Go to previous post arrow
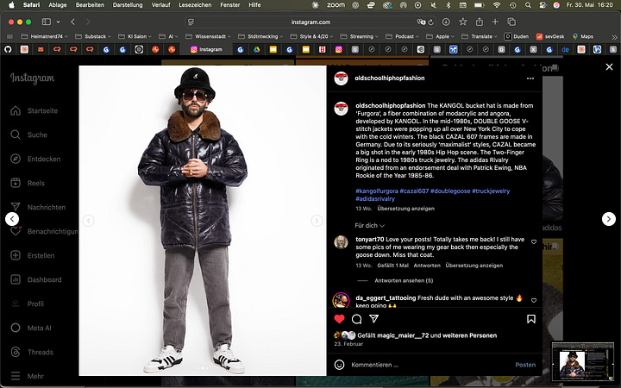621x388 pixels. (x=12, y=219)
